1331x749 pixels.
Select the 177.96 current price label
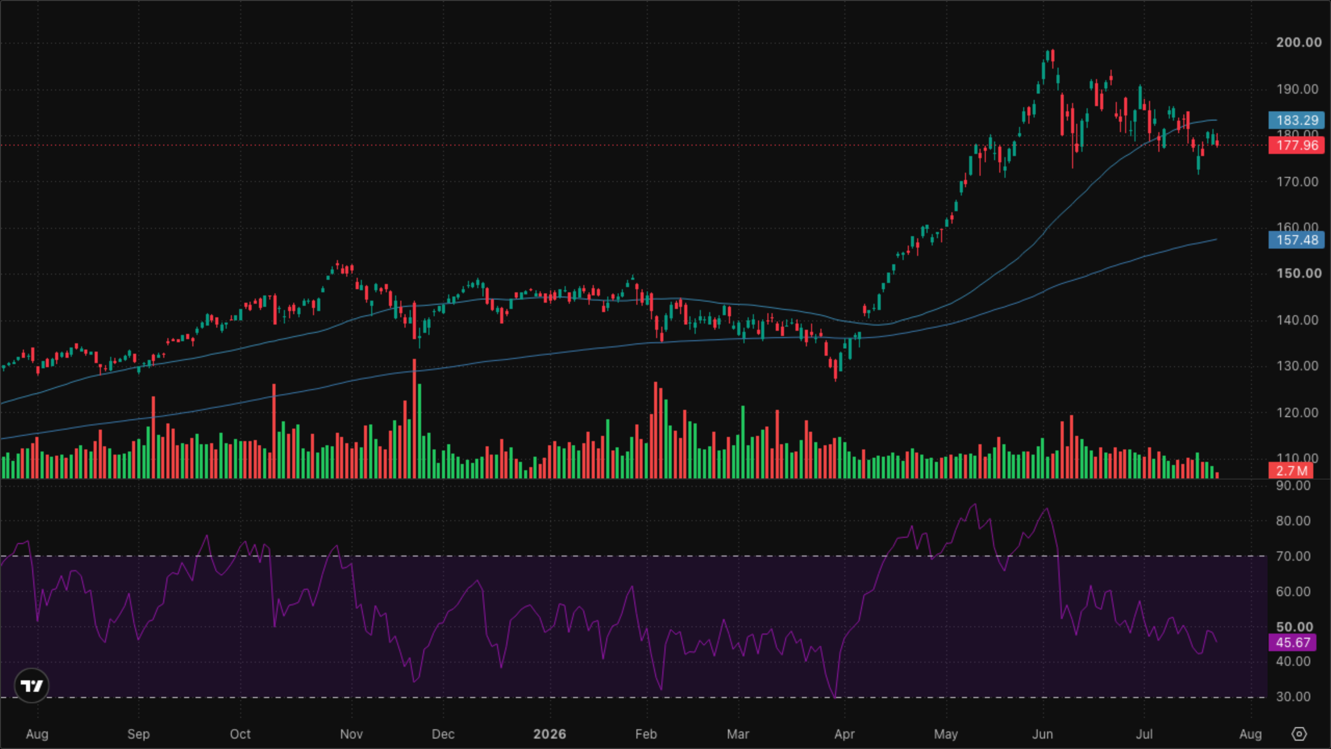1297,145
